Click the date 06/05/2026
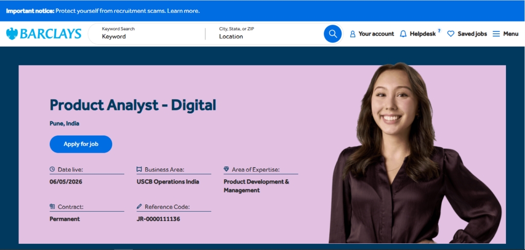The height and width of the screenshot is (250, 525). (x=66, y=182)
